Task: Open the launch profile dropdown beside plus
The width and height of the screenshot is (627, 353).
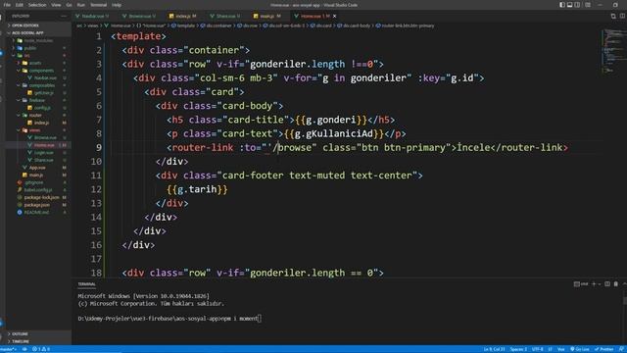Action: coord(600,284)
